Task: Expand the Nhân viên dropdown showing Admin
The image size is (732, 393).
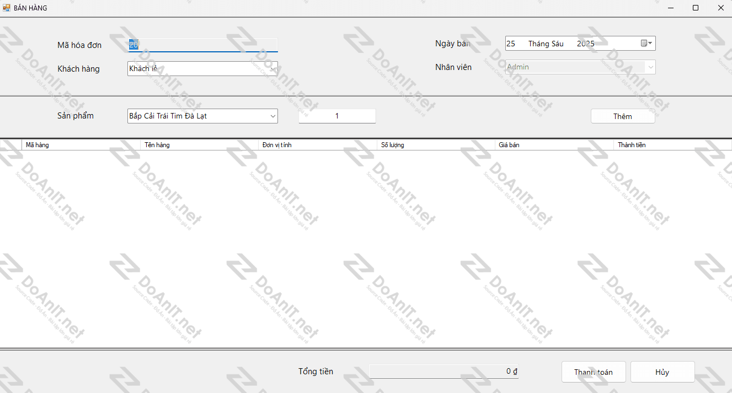Action: [650, 67]
